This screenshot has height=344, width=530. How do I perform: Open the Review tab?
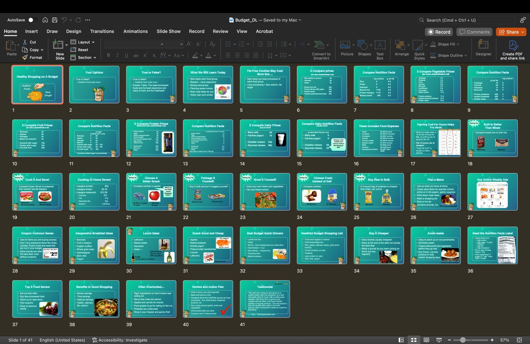(220, 31)
